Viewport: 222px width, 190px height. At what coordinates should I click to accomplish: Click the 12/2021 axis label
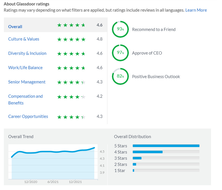[x=75, y=182]
